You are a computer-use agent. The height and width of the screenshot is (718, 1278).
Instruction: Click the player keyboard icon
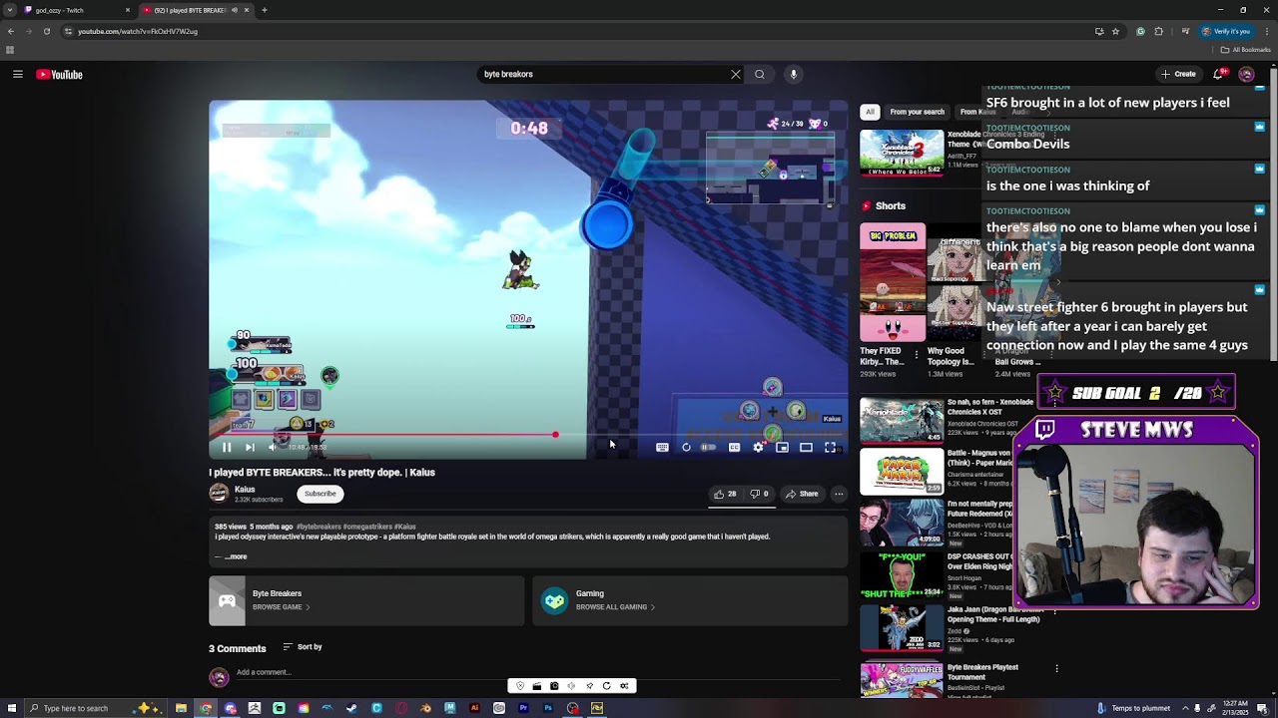coord(662,448)
